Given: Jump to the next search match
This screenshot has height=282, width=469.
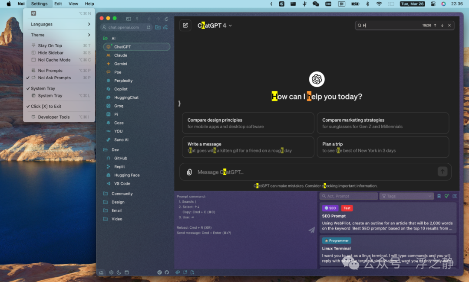Looking at the screenshot, I should tap(442, 26).
